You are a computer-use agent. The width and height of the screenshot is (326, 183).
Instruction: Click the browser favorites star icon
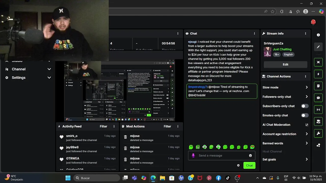click(273, 11)
